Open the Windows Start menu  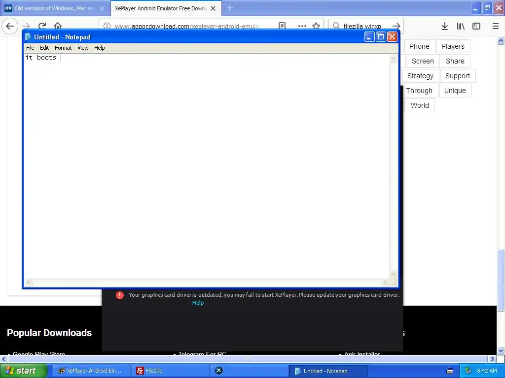(23, 371)
